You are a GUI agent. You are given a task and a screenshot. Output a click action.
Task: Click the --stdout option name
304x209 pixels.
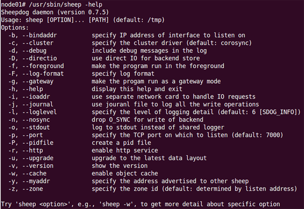36,128
